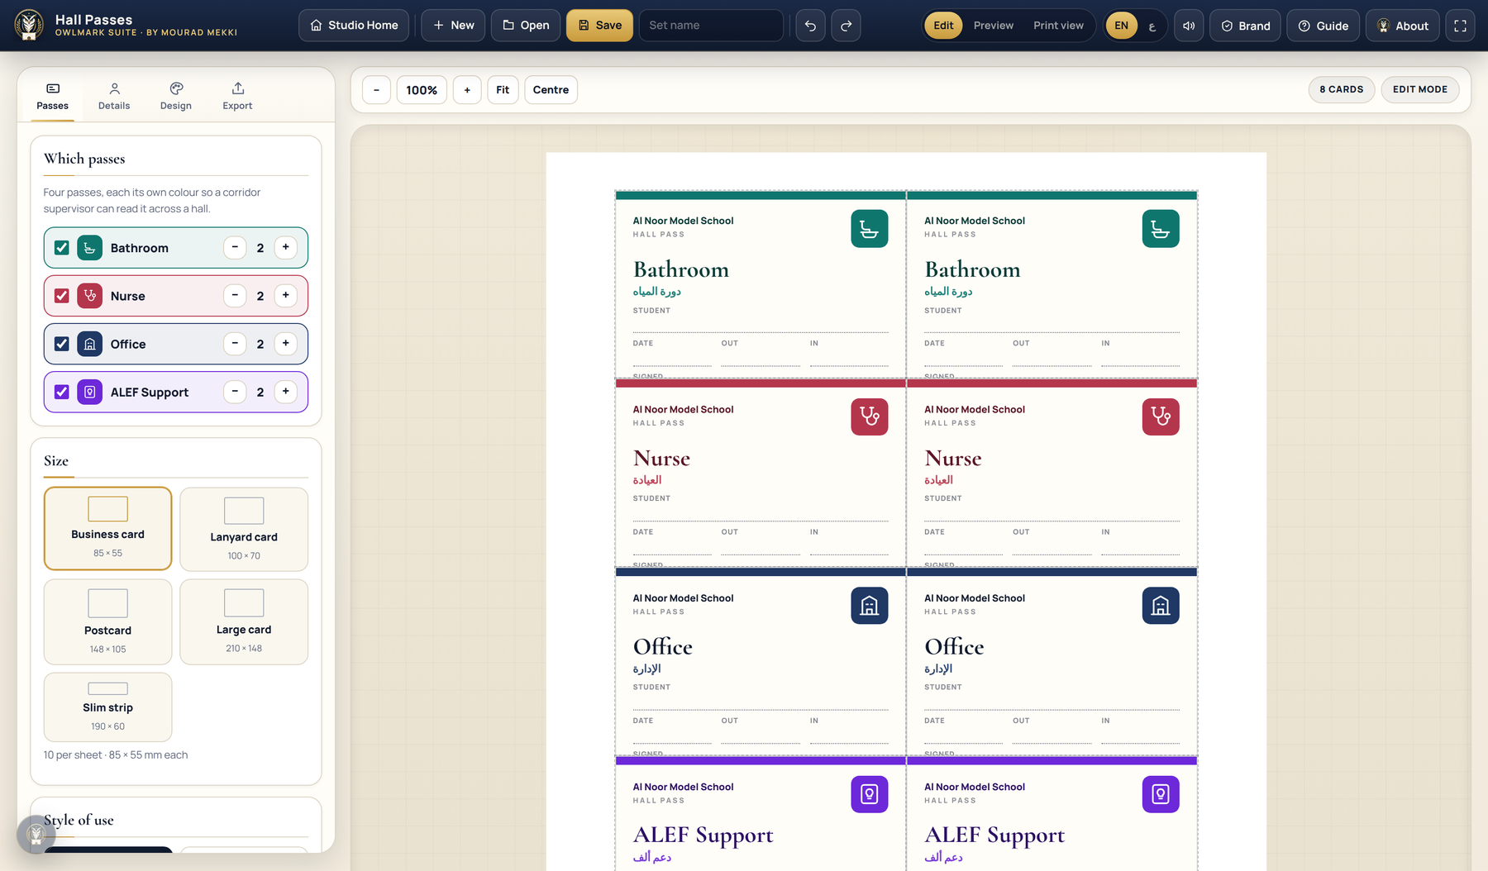
Task: Click the ALEF Support icon in the list
Action: (x=89, y=392)
